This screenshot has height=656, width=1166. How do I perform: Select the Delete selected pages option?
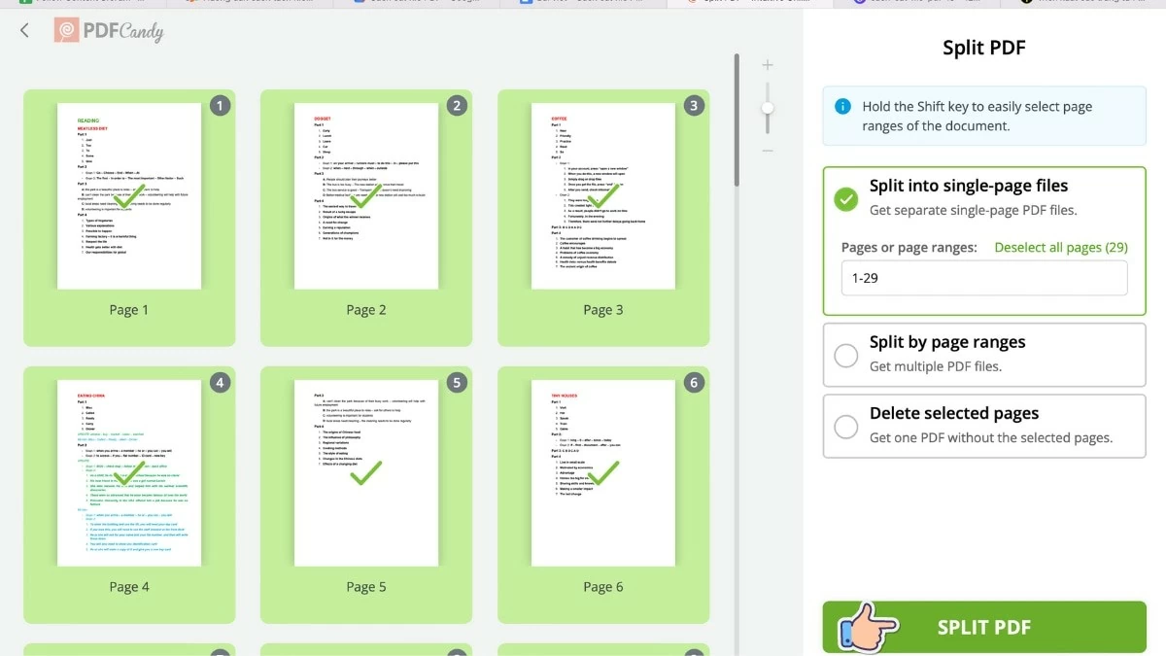point(844,425)
